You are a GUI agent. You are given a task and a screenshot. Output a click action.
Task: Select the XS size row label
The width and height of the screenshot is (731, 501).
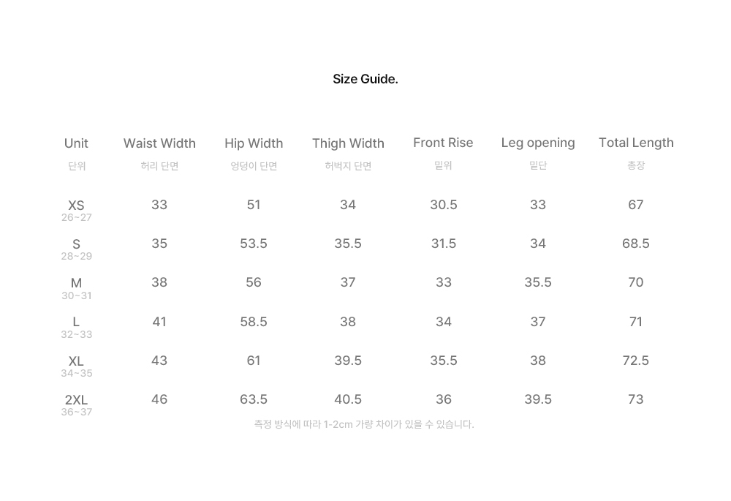coord(77,206)
